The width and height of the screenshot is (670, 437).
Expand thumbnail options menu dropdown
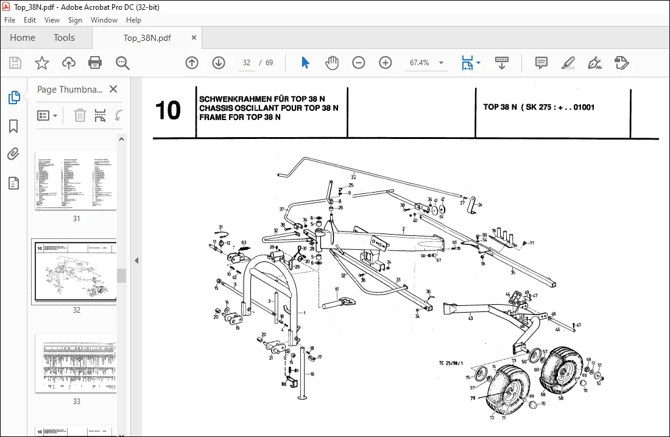(x=47, y=115)
